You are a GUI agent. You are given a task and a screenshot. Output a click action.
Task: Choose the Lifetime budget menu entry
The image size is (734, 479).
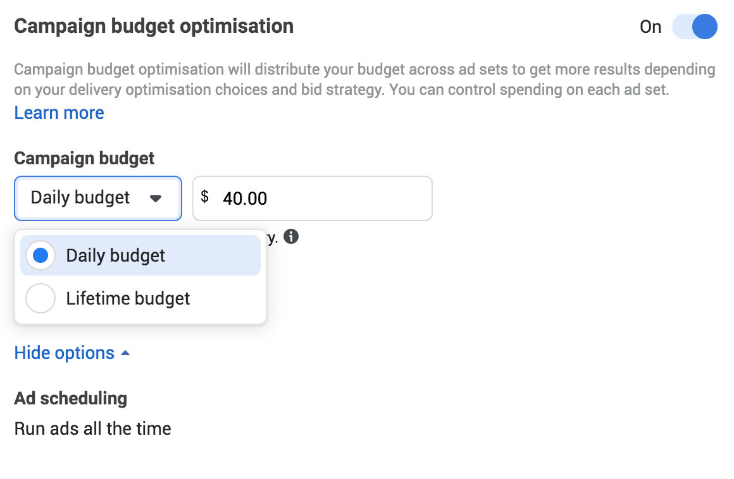coord(128,298)
